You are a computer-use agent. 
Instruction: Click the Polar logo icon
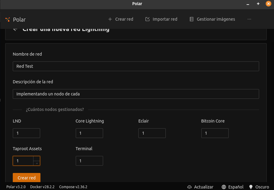coord(8,19)
